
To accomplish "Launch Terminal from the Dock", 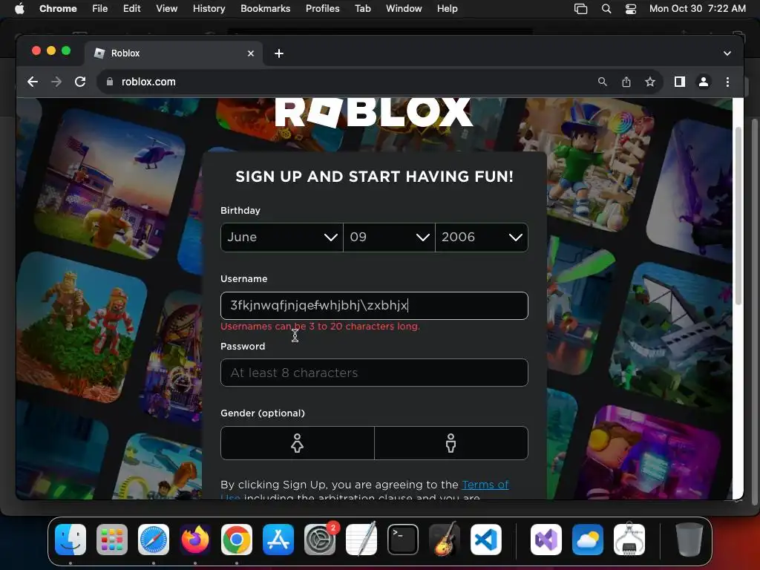I will [403, 540].
